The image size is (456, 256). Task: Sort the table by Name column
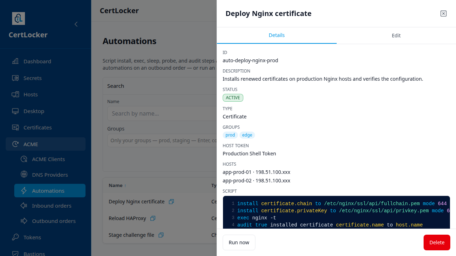click(x=118, y=185)
